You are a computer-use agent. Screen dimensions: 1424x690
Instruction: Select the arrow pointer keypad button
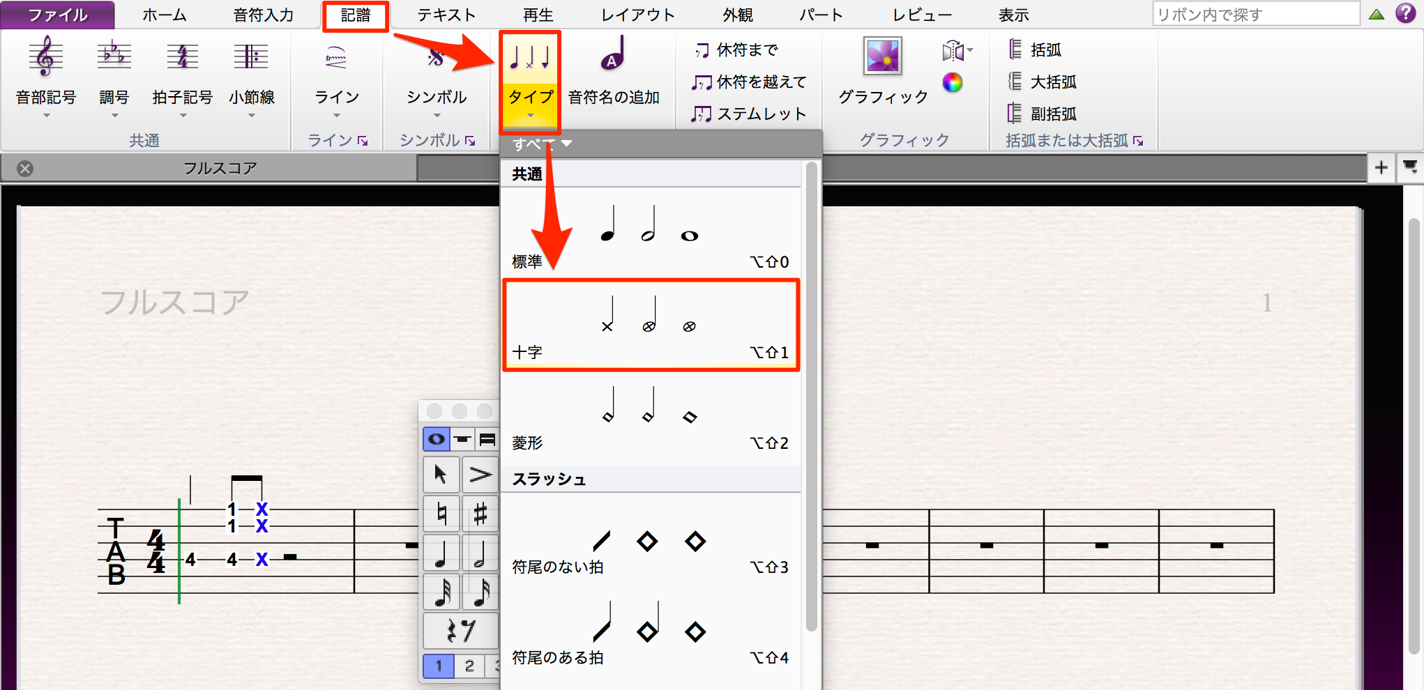(x=441, y=475)
